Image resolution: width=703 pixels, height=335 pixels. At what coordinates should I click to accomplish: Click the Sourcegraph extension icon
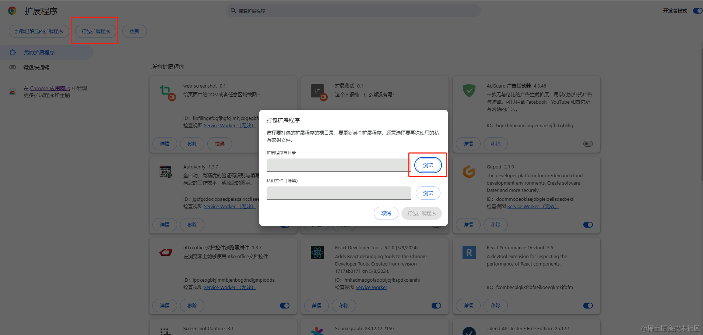point(317,331)
